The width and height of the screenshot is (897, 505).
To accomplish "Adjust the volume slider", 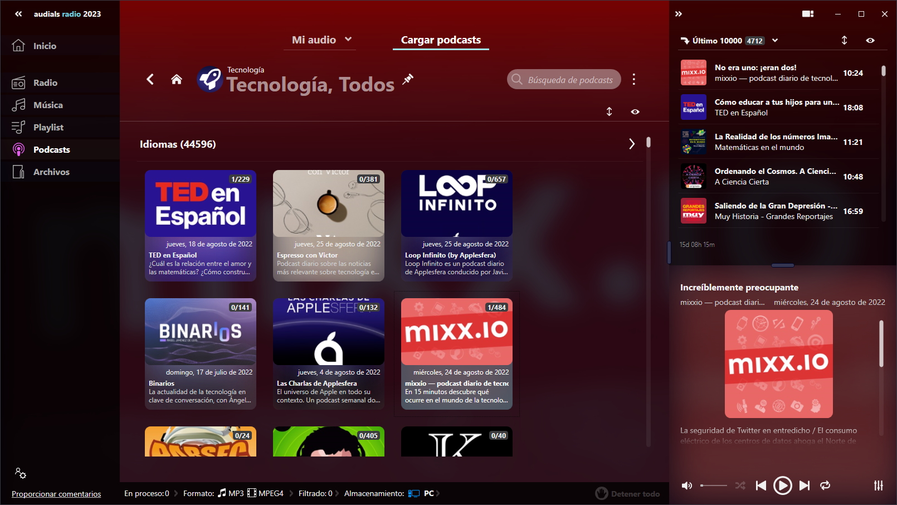I will (x=714, y=485).
